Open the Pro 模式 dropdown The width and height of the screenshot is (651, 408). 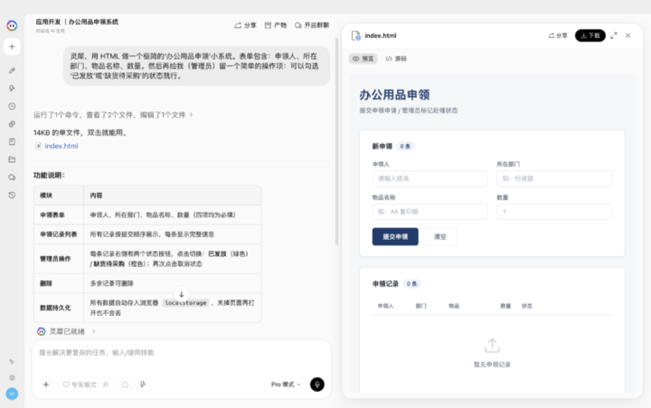[x=286, y=384]
